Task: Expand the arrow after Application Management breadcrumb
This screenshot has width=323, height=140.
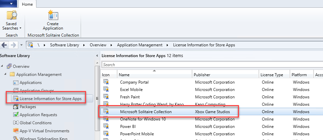Action: click(x=168, y=45)
